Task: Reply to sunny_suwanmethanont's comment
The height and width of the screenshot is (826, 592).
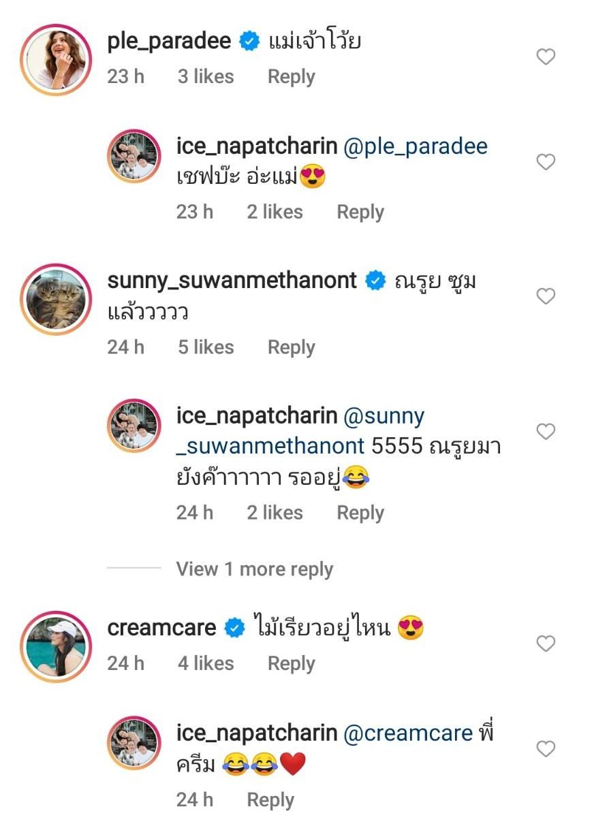Action: click(x=291, y=347)
